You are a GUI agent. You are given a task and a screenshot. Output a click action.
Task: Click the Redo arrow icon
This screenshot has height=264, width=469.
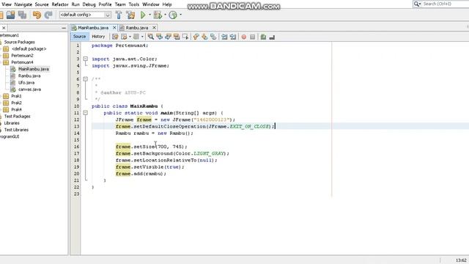point(48,15)
